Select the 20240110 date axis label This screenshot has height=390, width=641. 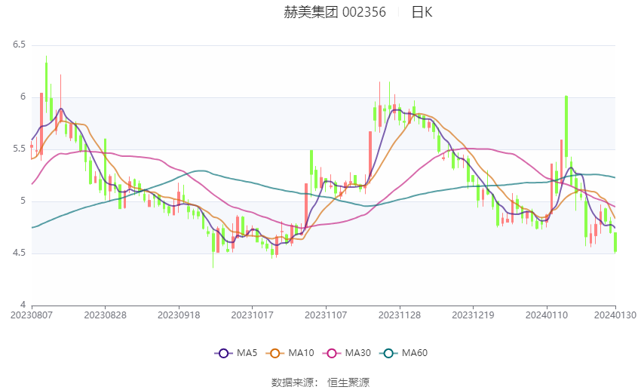(547, 315)
